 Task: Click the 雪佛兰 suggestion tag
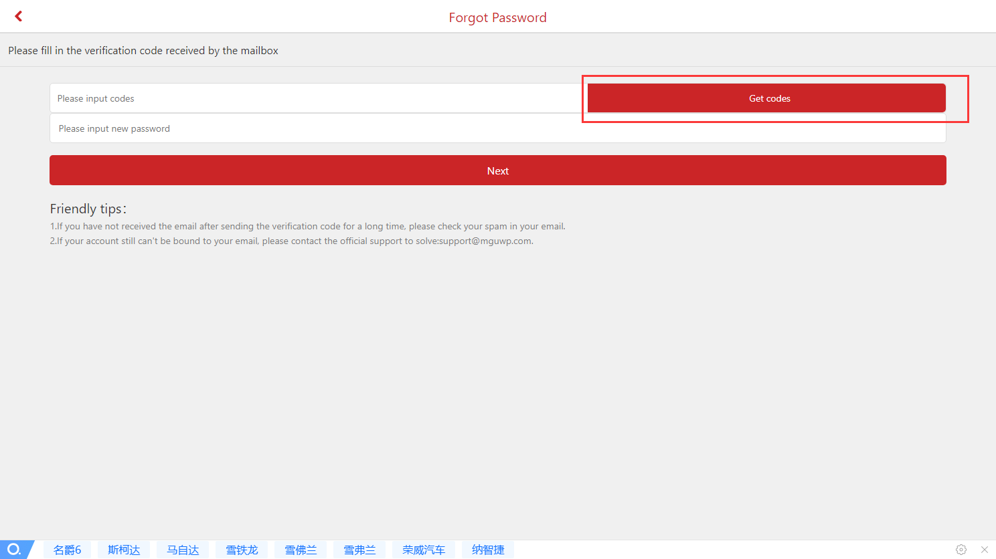coord(301,550)
